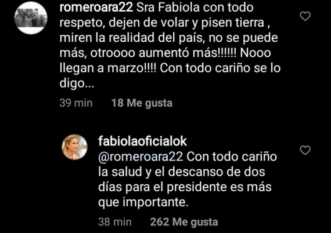Tap the 39 min timestamp

pyautogui.click(x=76, y=103)
